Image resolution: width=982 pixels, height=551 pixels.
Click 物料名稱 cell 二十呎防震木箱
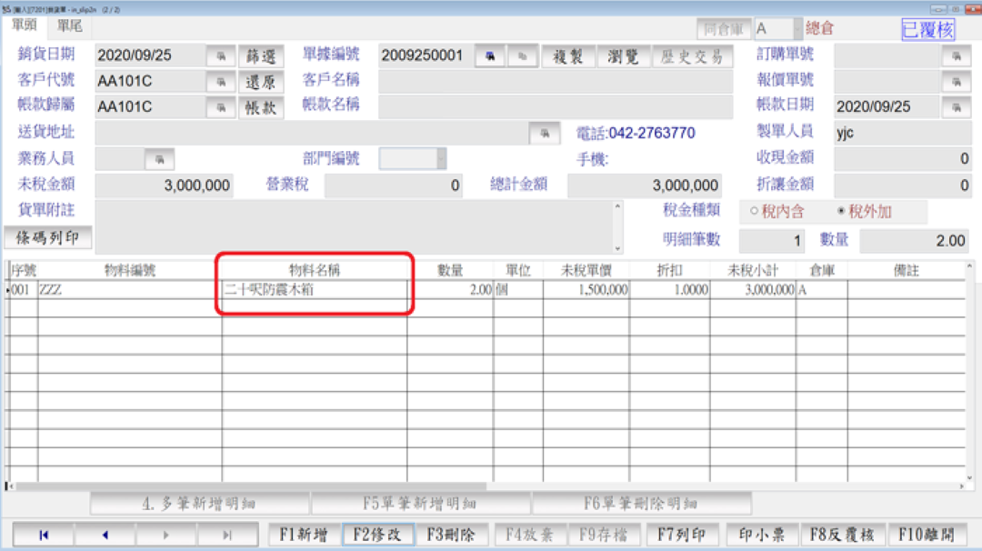pos(314,290)
